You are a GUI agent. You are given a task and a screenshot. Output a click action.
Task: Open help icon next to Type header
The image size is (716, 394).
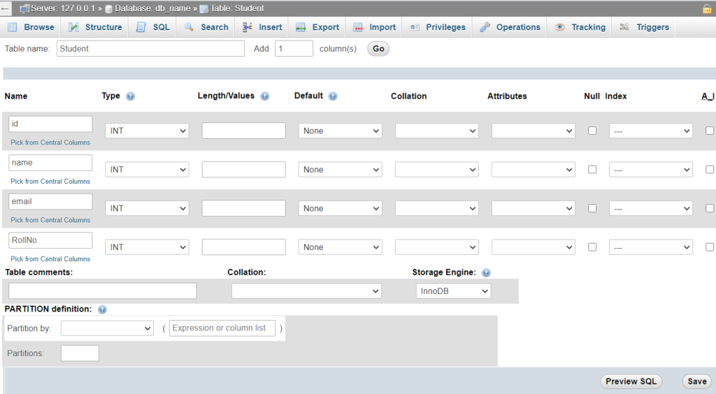(x=130, y=96)
